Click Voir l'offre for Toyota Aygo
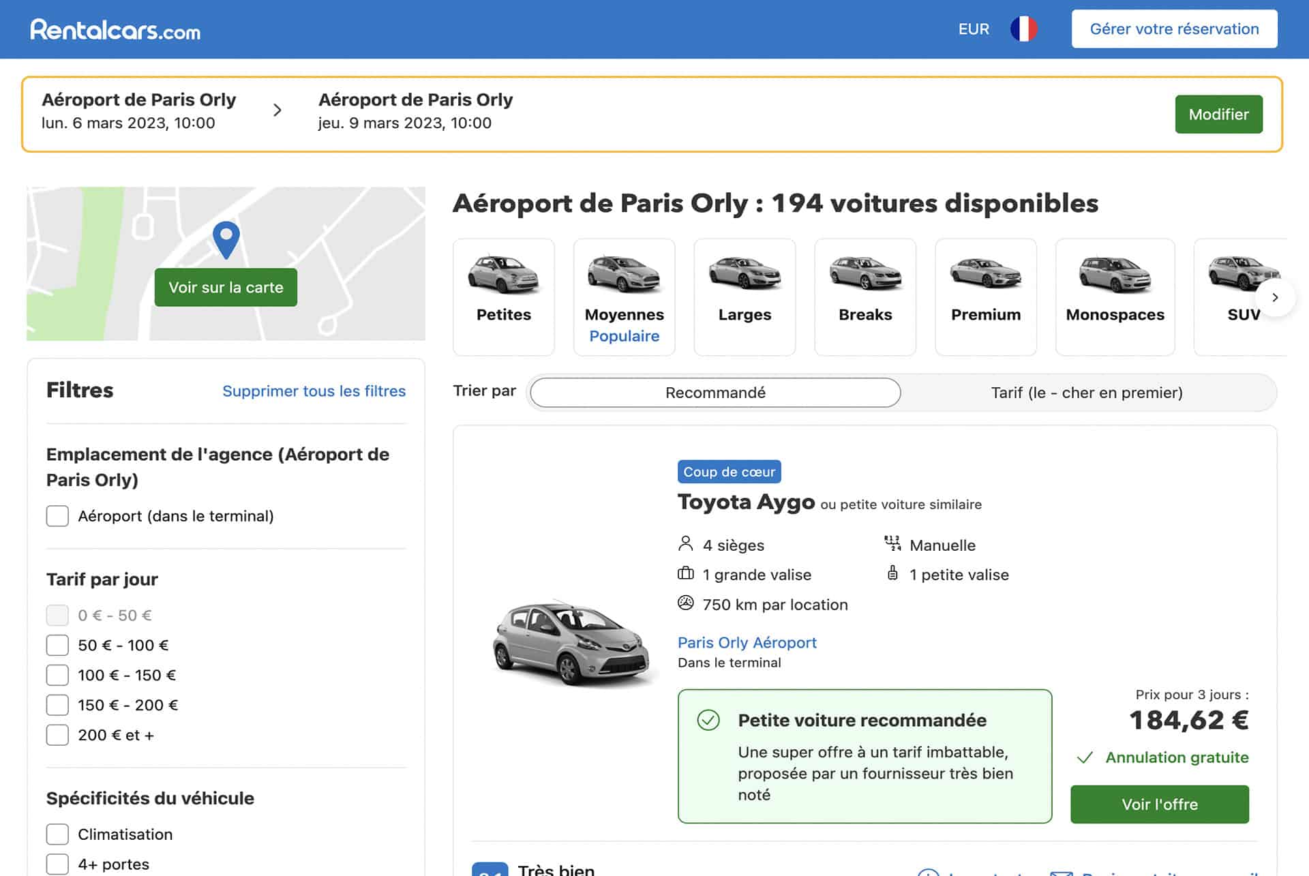 click(x=1160, y=804)
